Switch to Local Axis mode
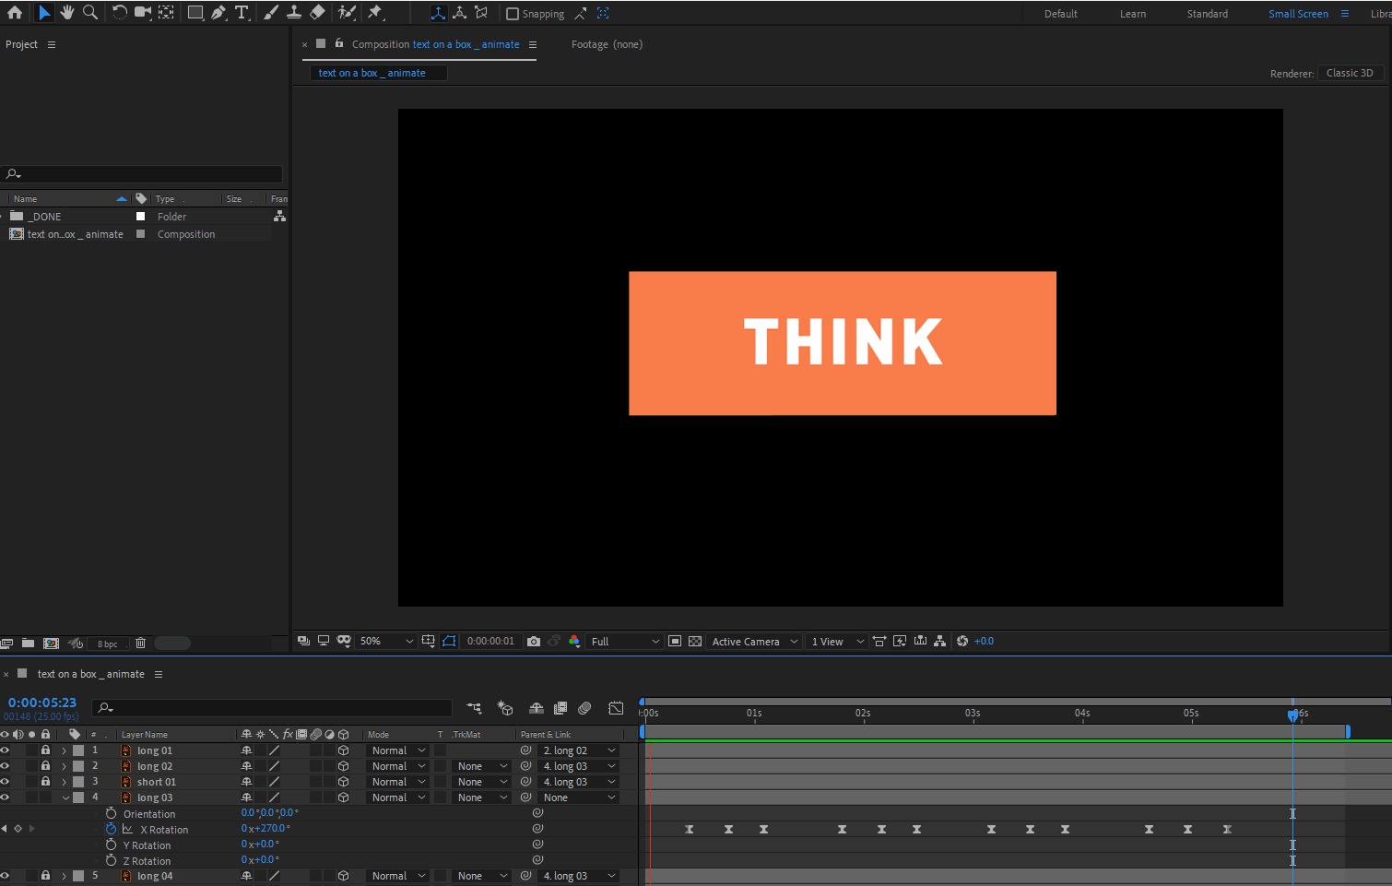 tap(438, 13)
